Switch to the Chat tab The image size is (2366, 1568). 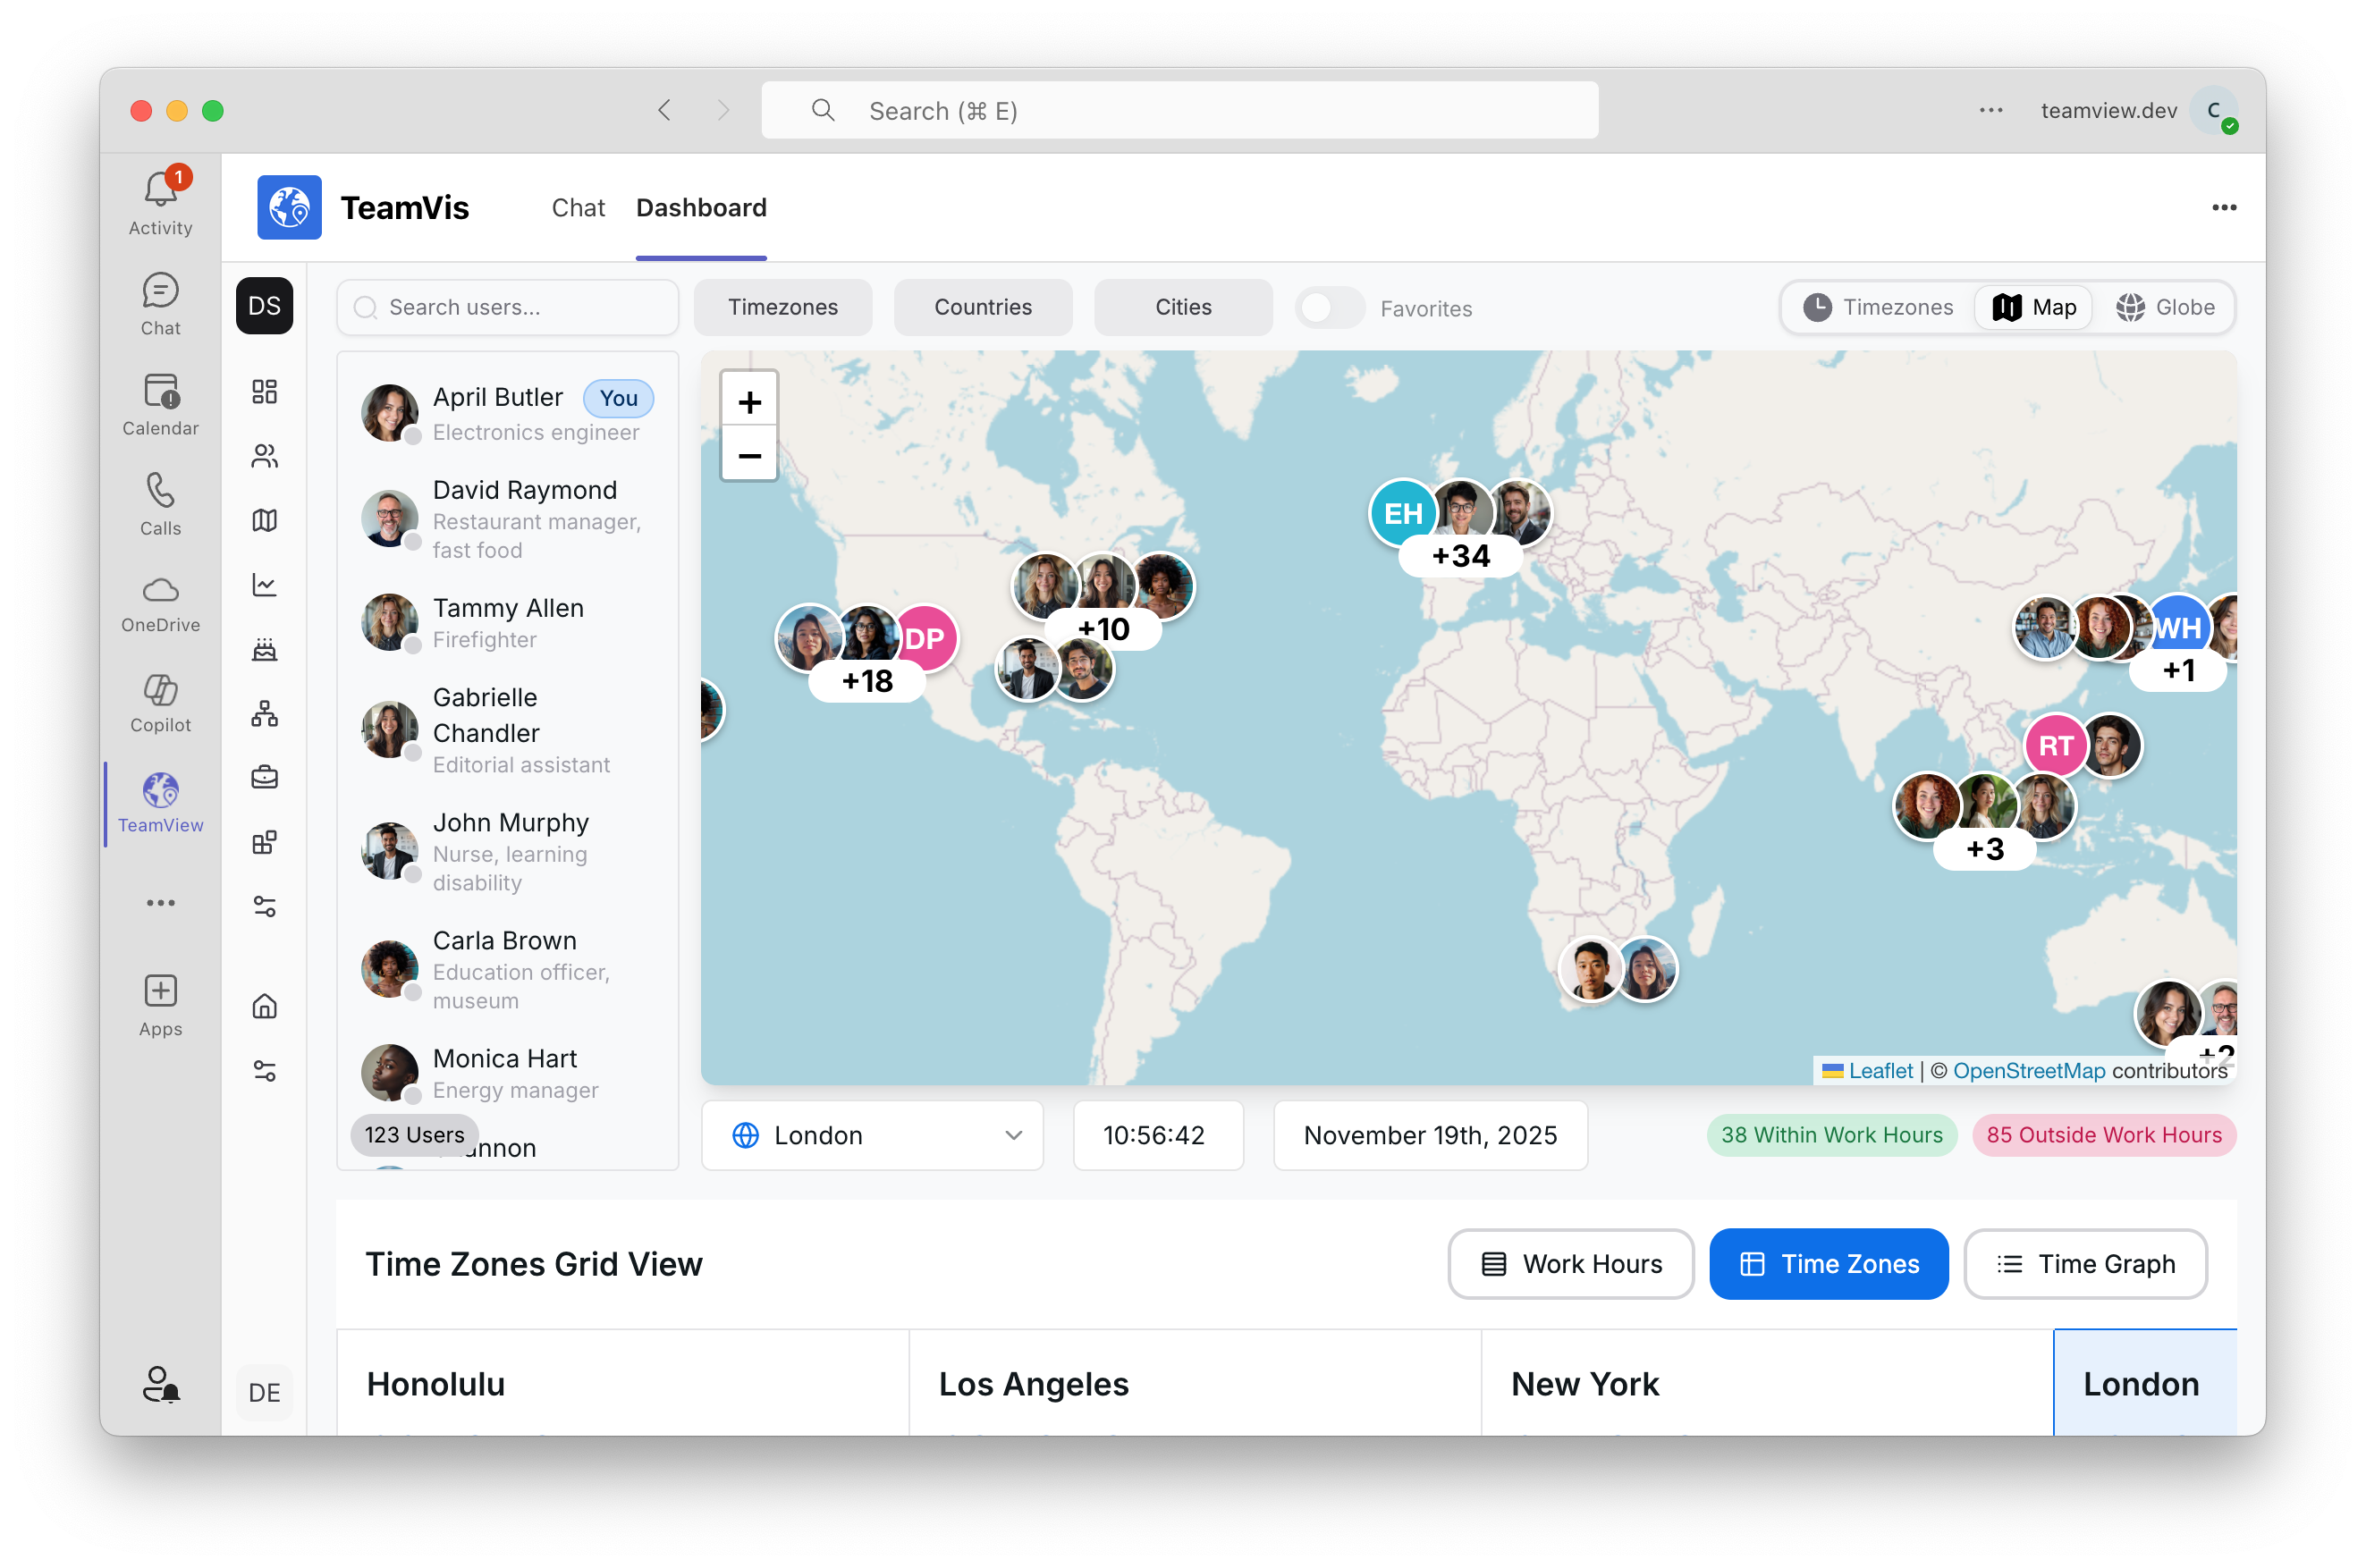coord(578,207)
